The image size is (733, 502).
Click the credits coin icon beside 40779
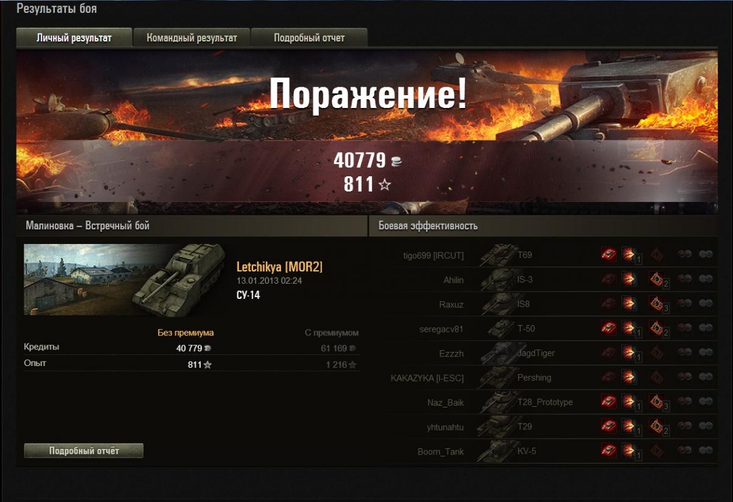pyautogui.click(x=396, y=161)
